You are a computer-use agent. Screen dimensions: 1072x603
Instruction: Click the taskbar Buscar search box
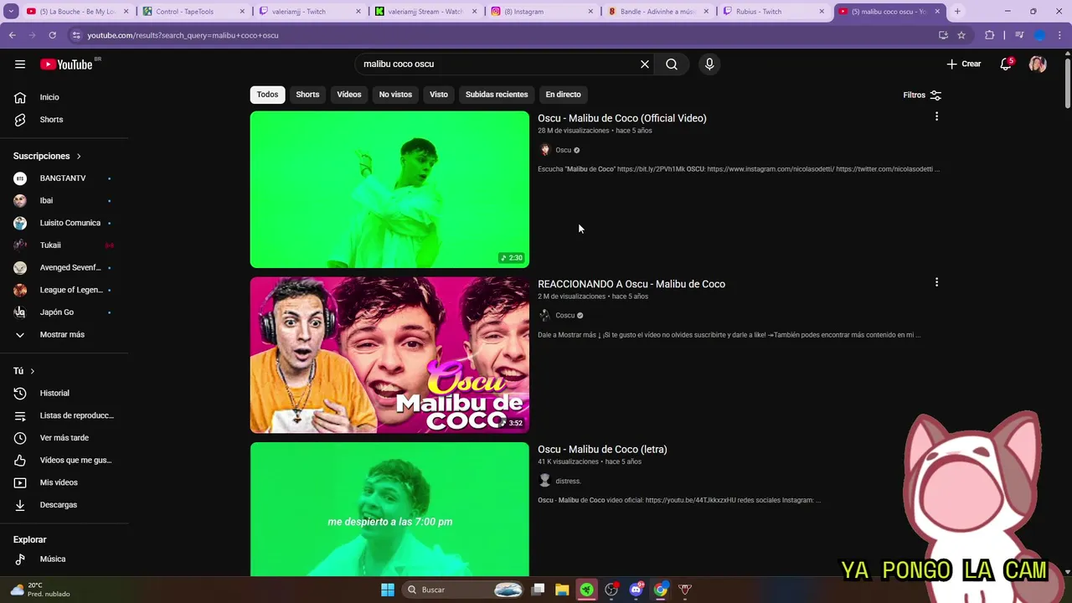click(x=463, y=590)
